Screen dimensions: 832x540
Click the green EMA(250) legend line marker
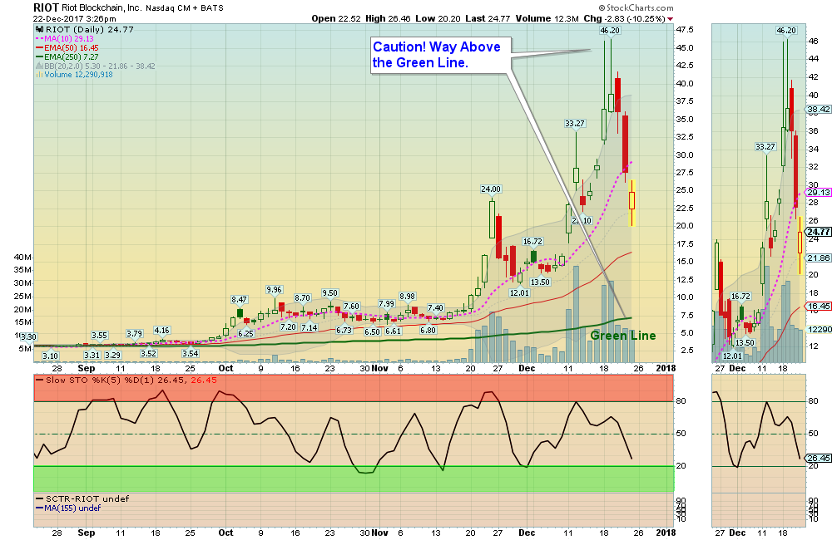[x=39, y=56]
